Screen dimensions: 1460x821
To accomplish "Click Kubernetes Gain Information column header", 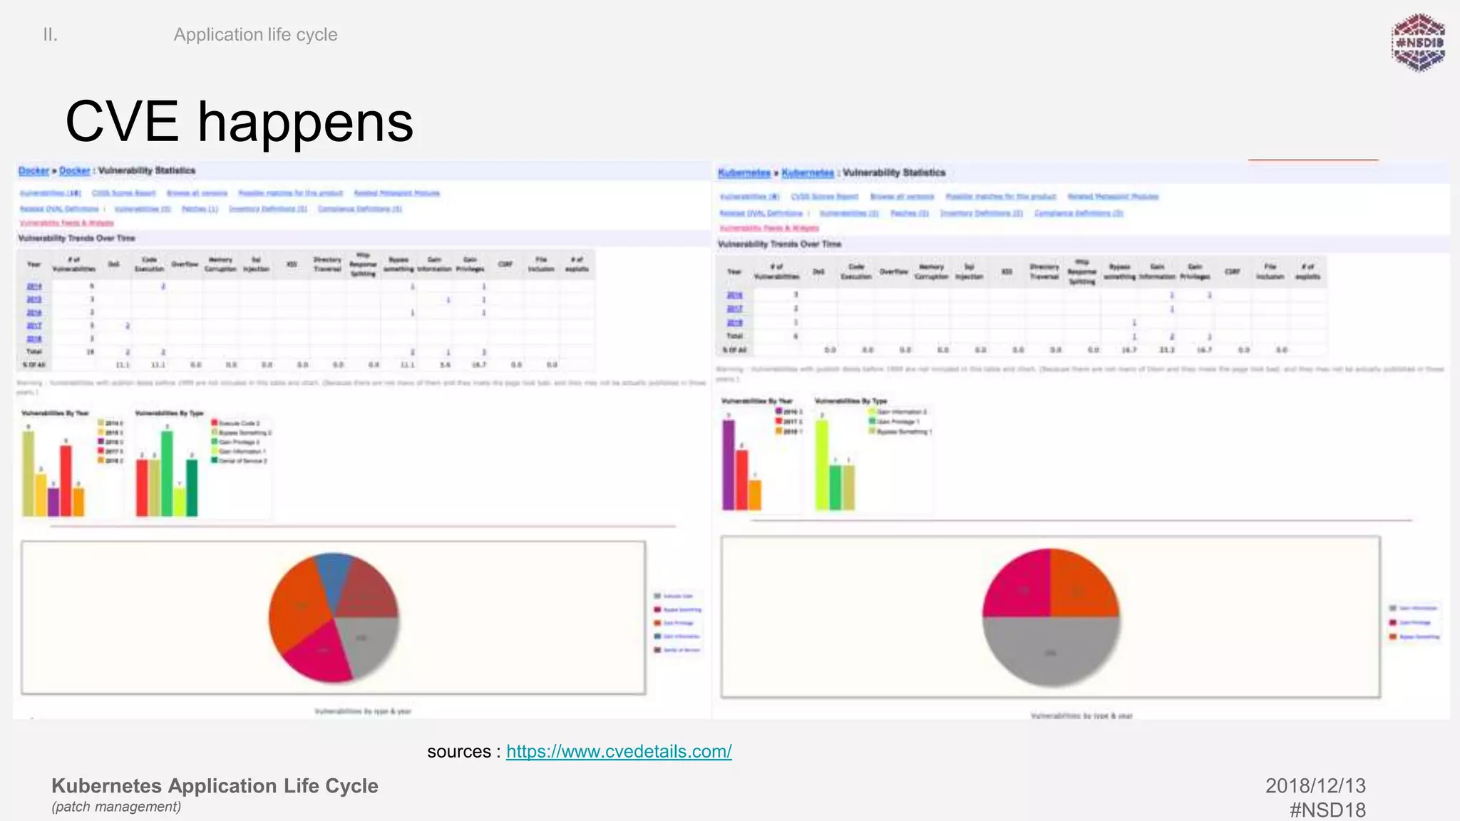I will pos(1157,272).
